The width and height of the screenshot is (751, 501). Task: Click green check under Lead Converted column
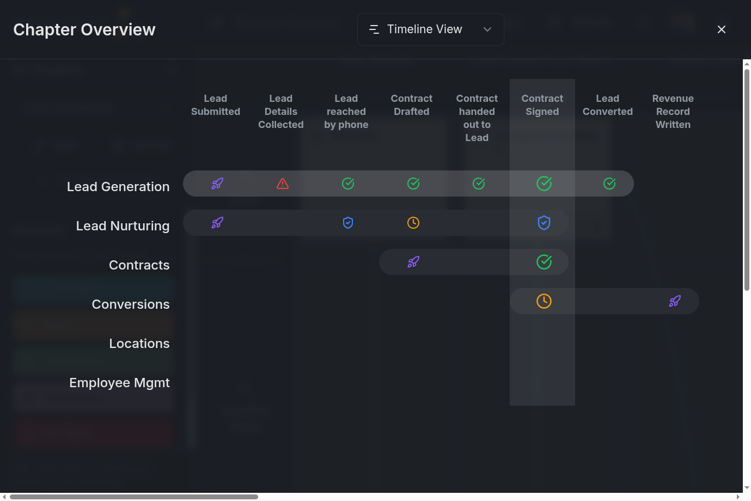pos(609,184)
